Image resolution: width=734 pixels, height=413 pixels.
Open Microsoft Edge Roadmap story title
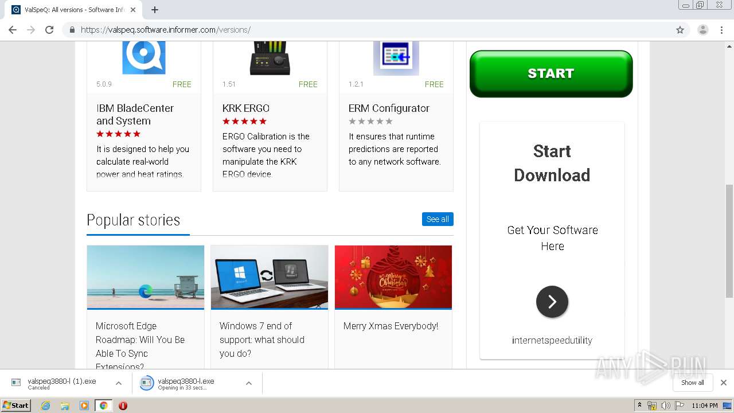pos(140,346)
